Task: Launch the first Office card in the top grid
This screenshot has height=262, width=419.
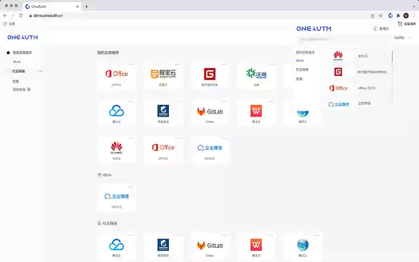Action: click(117, 76)
